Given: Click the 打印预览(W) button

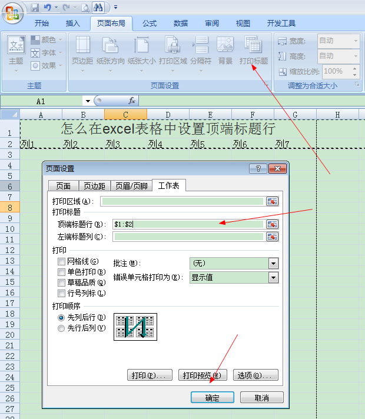Looking at the screenshot, I should click(203, 375).
